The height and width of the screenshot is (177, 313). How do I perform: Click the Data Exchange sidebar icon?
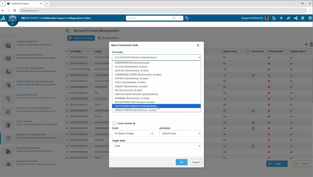(8, 125)
